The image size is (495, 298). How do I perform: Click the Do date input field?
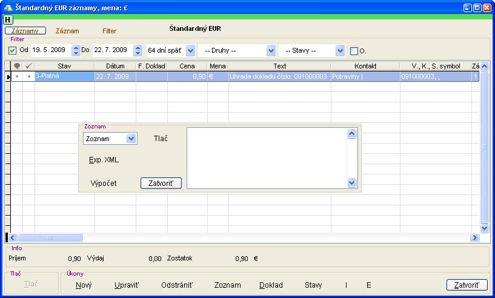(111, 50)
